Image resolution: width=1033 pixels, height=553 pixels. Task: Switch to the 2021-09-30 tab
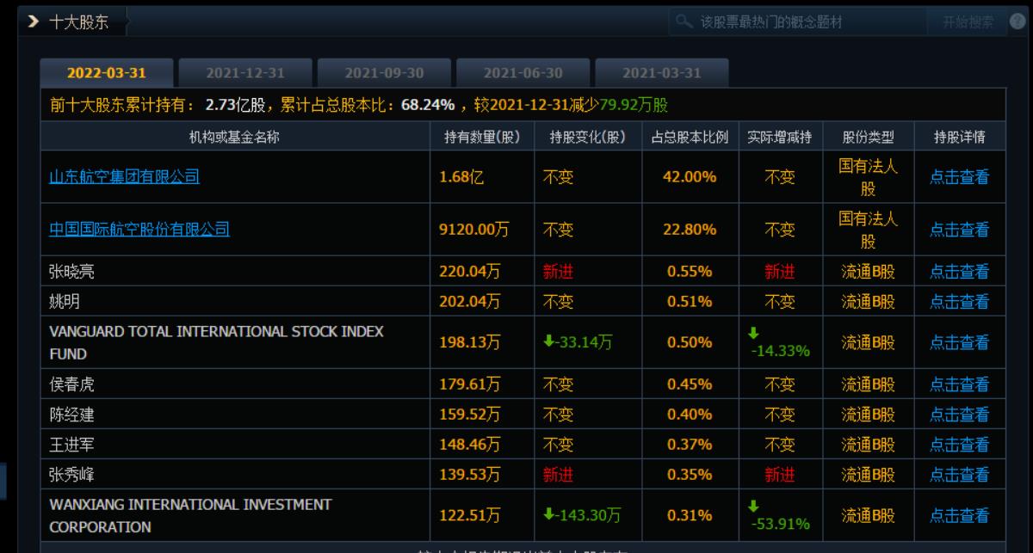click(384, 73)
